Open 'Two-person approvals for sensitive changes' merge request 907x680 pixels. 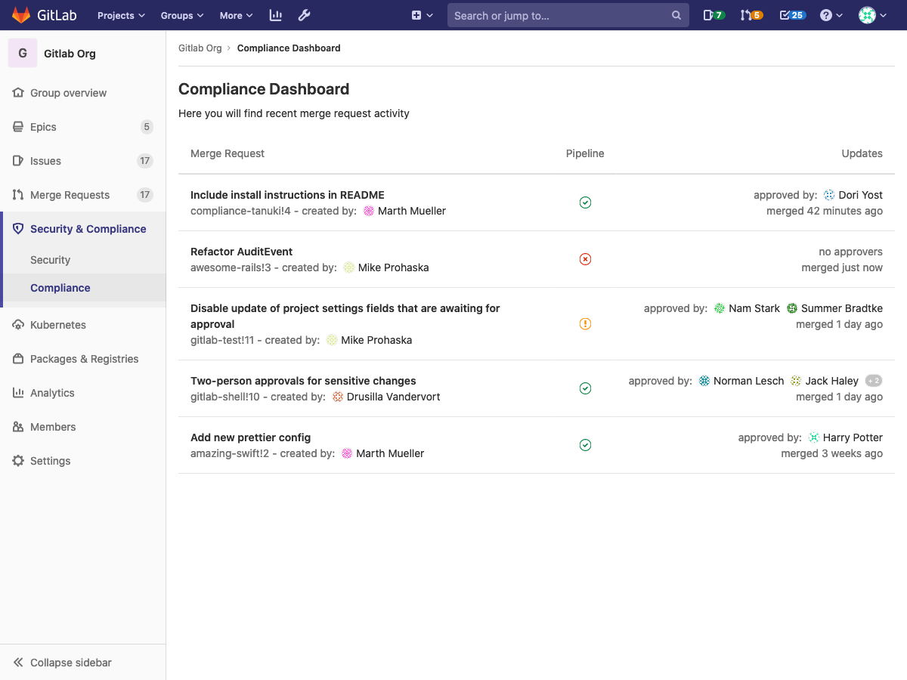pyautogui.click(x=303, y=381)
